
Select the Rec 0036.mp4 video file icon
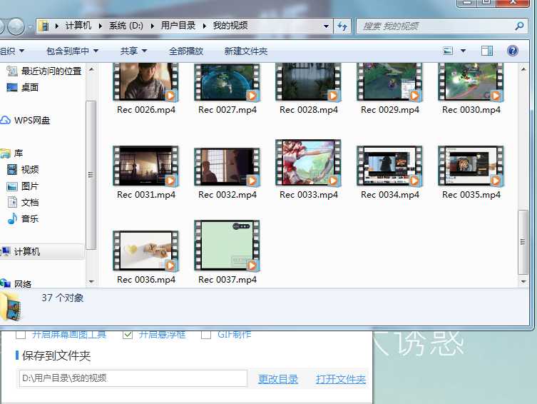[x=146, y=251]
